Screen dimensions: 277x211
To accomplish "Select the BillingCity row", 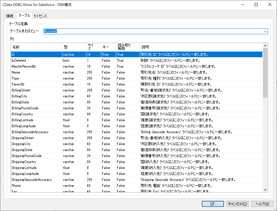I will click(x=36, y=96).
